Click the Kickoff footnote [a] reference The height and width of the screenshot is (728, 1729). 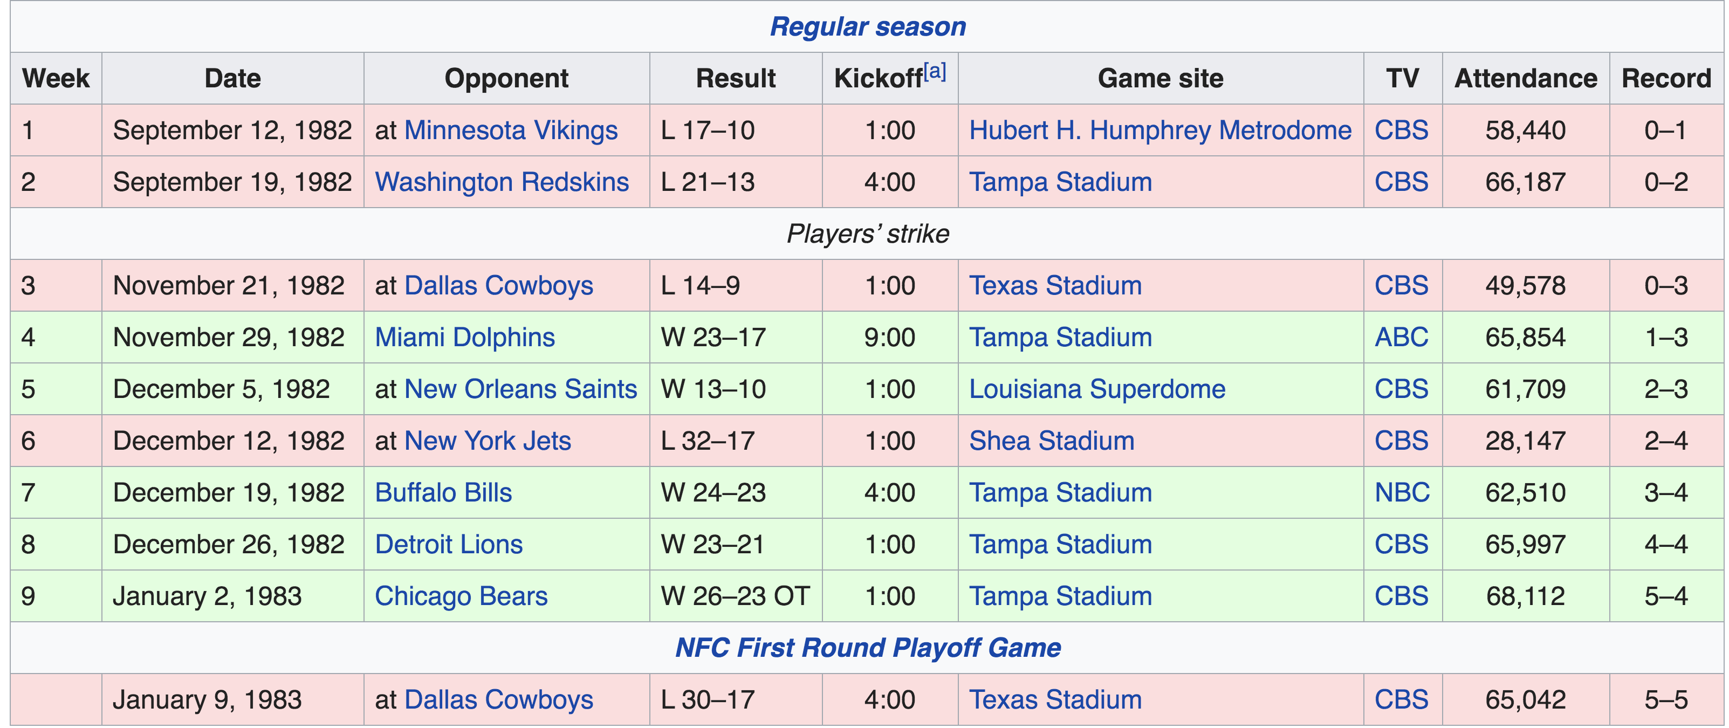click(x=934, y=71)
